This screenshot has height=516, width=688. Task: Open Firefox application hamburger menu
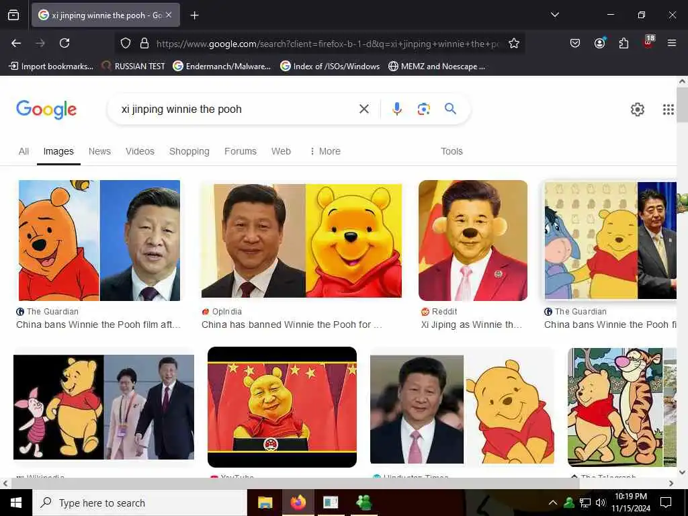(672, 43)
